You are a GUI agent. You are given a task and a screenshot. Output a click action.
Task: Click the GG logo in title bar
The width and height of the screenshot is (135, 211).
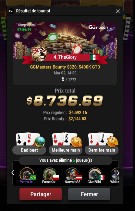(11, 11)
